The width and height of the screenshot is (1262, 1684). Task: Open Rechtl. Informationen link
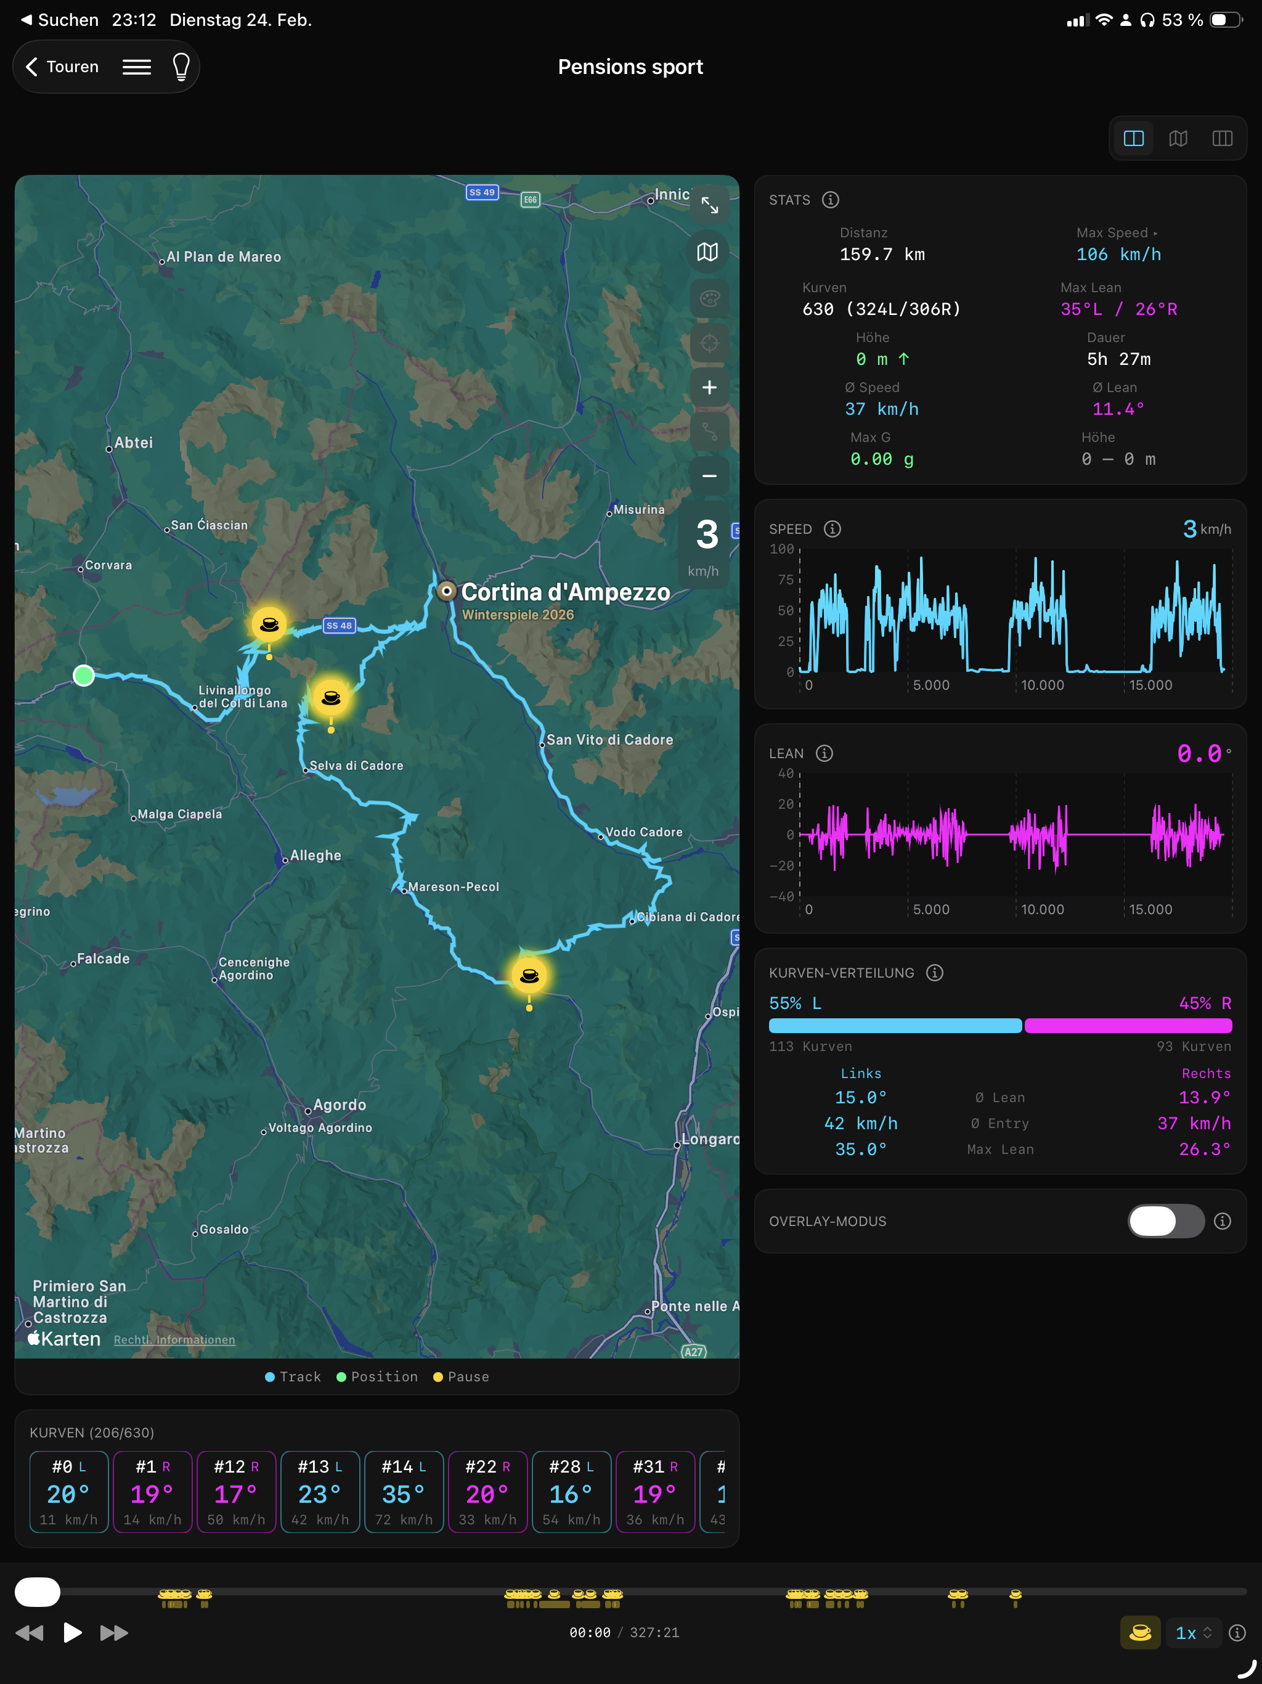tap(174, 1340)
